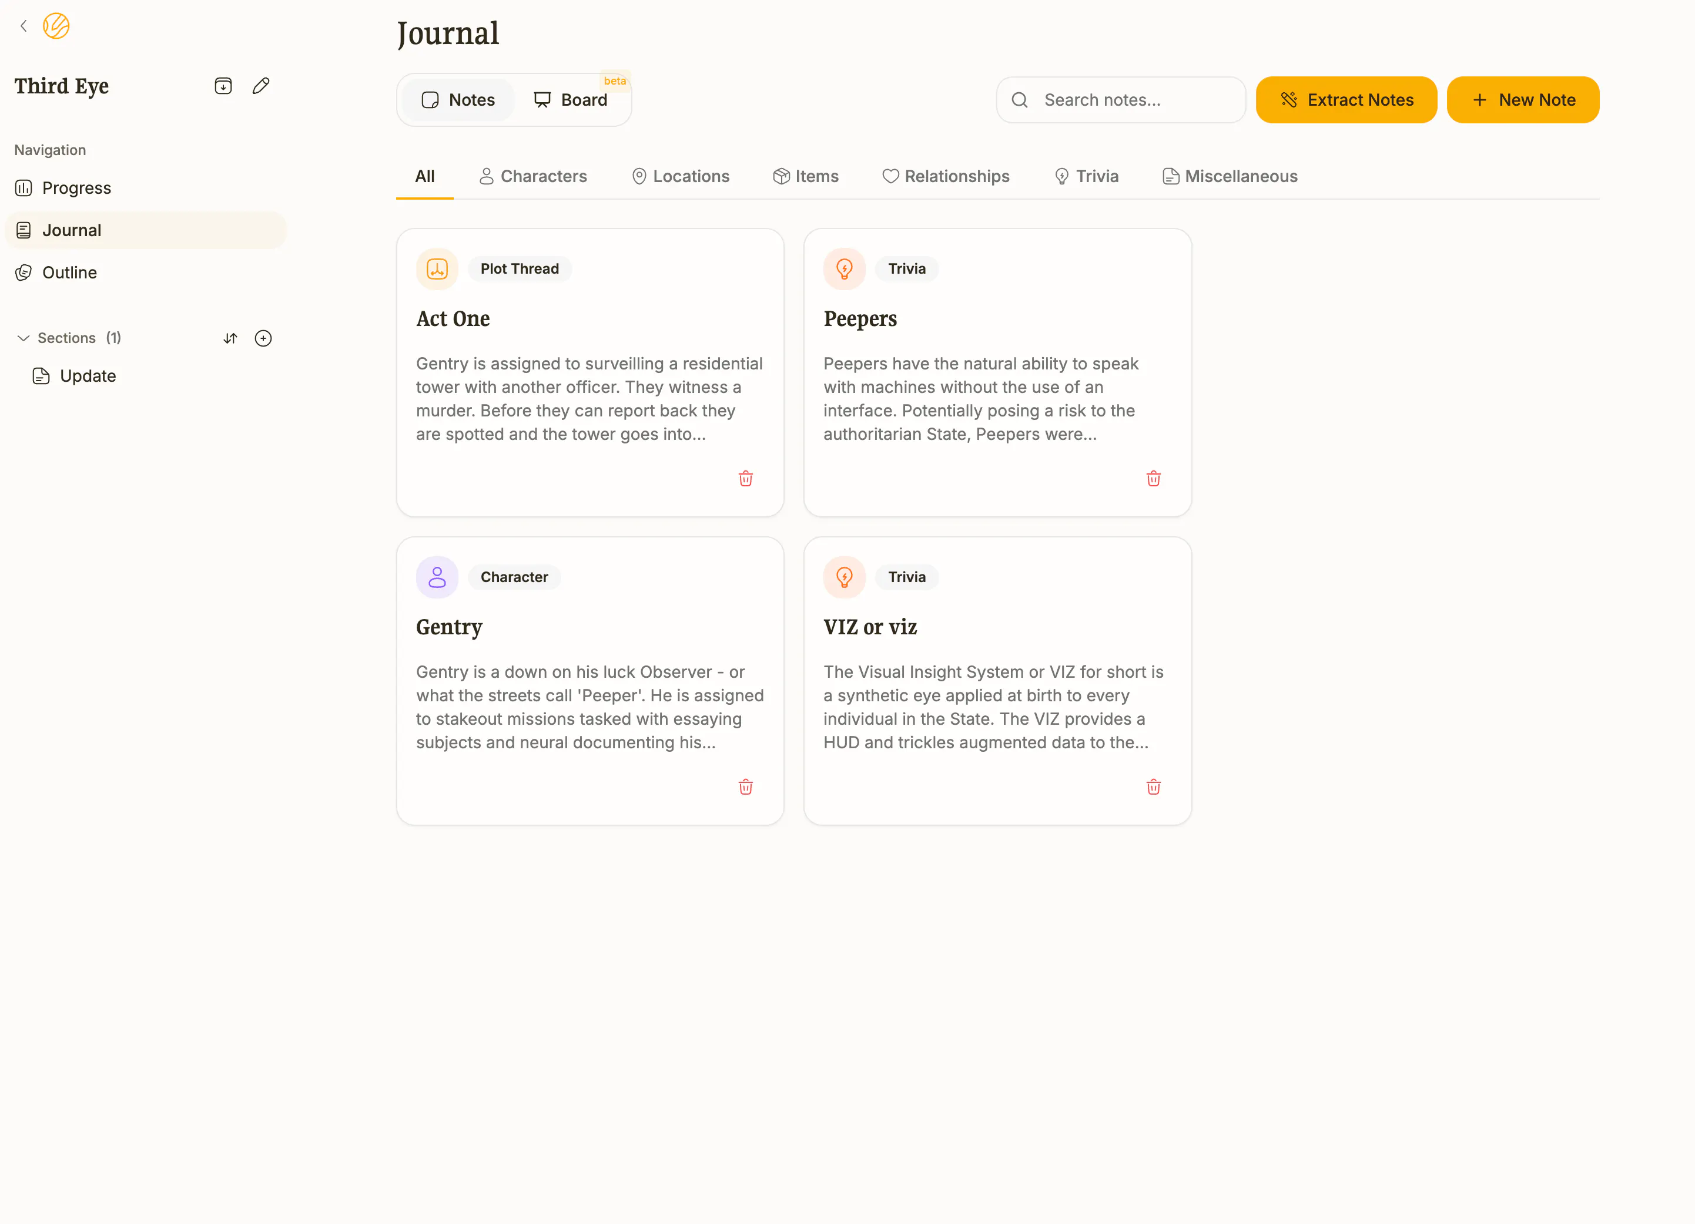The height and width of the screenshot is (1224, 1695).
Task: Click the Plot Thread tag label
Action: tap(520, 269)
